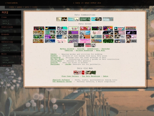Open the FaePetz archive link
Screen dimensions: 154x116
click(54, 56)
